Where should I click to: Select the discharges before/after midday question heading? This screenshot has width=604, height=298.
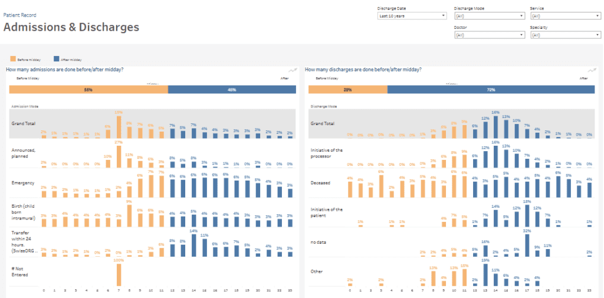(x=363, y=70)
